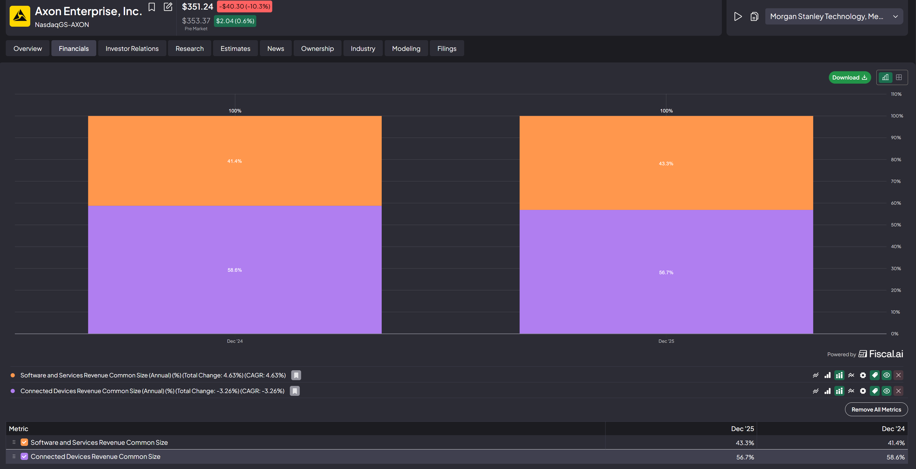
Task: Set Software and Services series to line chart
Action: pos(815,375)
